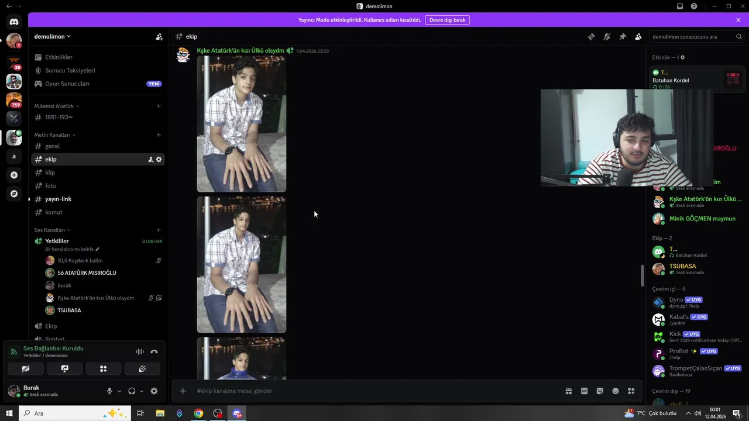749x421 pixels.
Task: Toggle noise suppression waveform icon
Action: [x=140, y=351]
